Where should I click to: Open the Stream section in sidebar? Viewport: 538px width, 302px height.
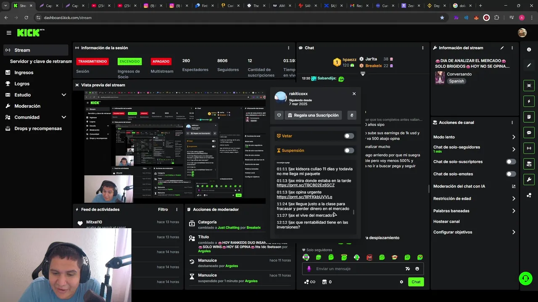[35, 50]
